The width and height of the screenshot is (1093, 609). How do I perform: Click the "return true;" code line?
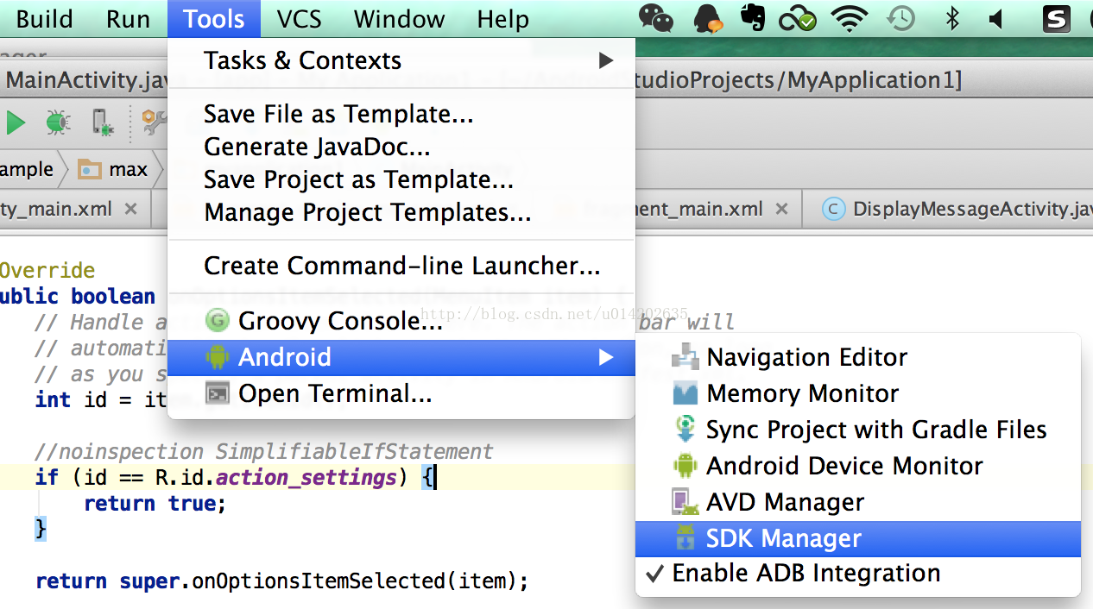(x=155, y=504)
